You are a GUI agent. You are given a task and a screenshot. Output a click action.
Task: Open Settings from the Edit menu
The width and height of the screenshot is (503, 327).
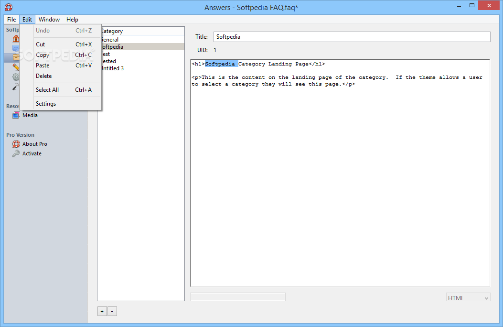pyautogui.click(x=61, y=104)
